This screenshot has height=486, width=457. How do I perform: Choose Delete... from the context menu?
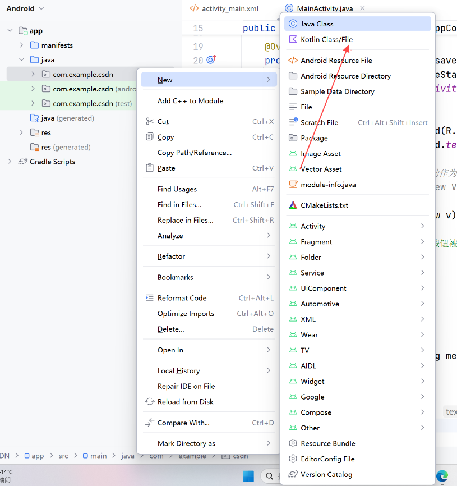click(209, 329)
